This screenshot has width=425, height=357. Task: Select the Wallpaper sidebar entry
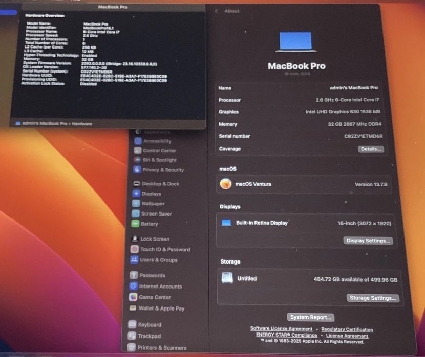(153, 204)
